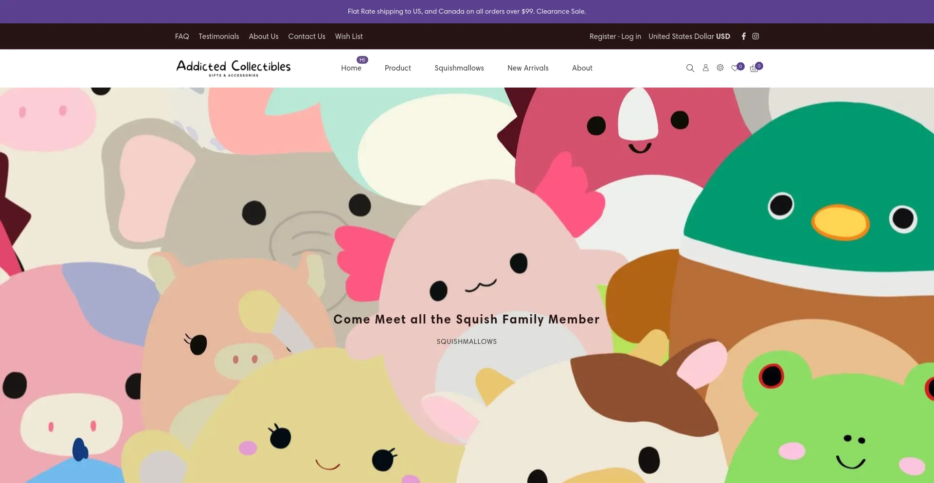
Task: Open the Product menu
Action: click(398, 68)
